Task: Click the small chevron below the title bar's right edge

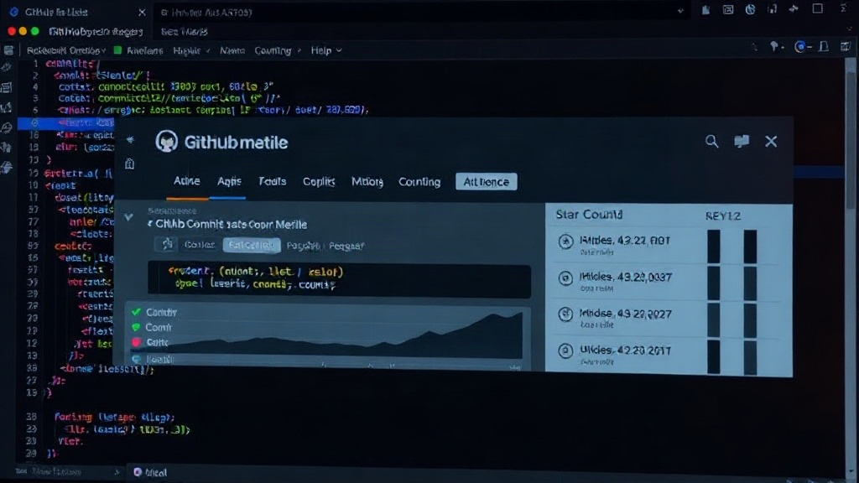Action: click(x=851, y=29)
